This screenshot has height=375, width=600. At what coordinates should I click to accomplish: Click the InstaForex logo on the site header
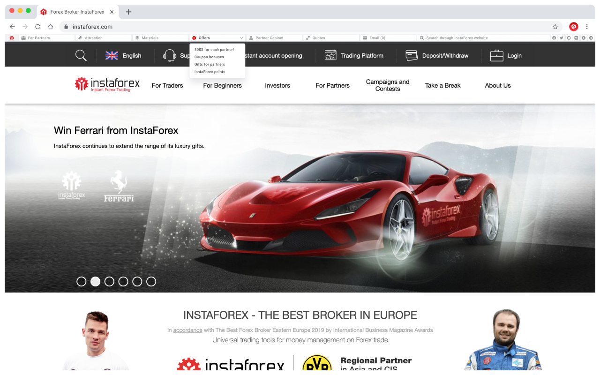pos(107,84)
